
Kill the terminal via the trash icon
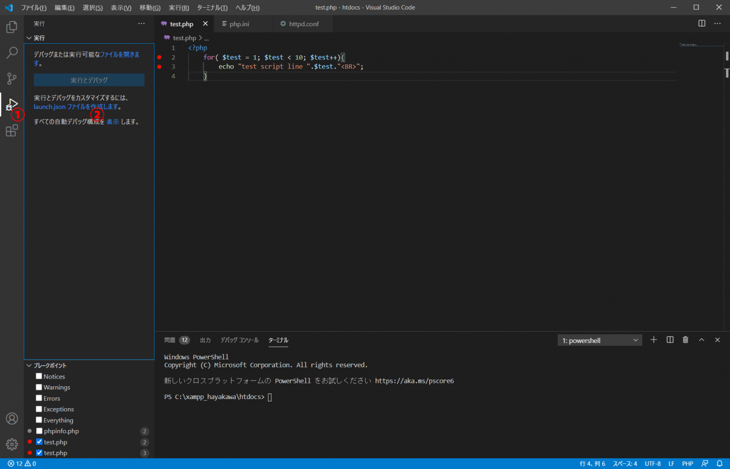point(685,340)
